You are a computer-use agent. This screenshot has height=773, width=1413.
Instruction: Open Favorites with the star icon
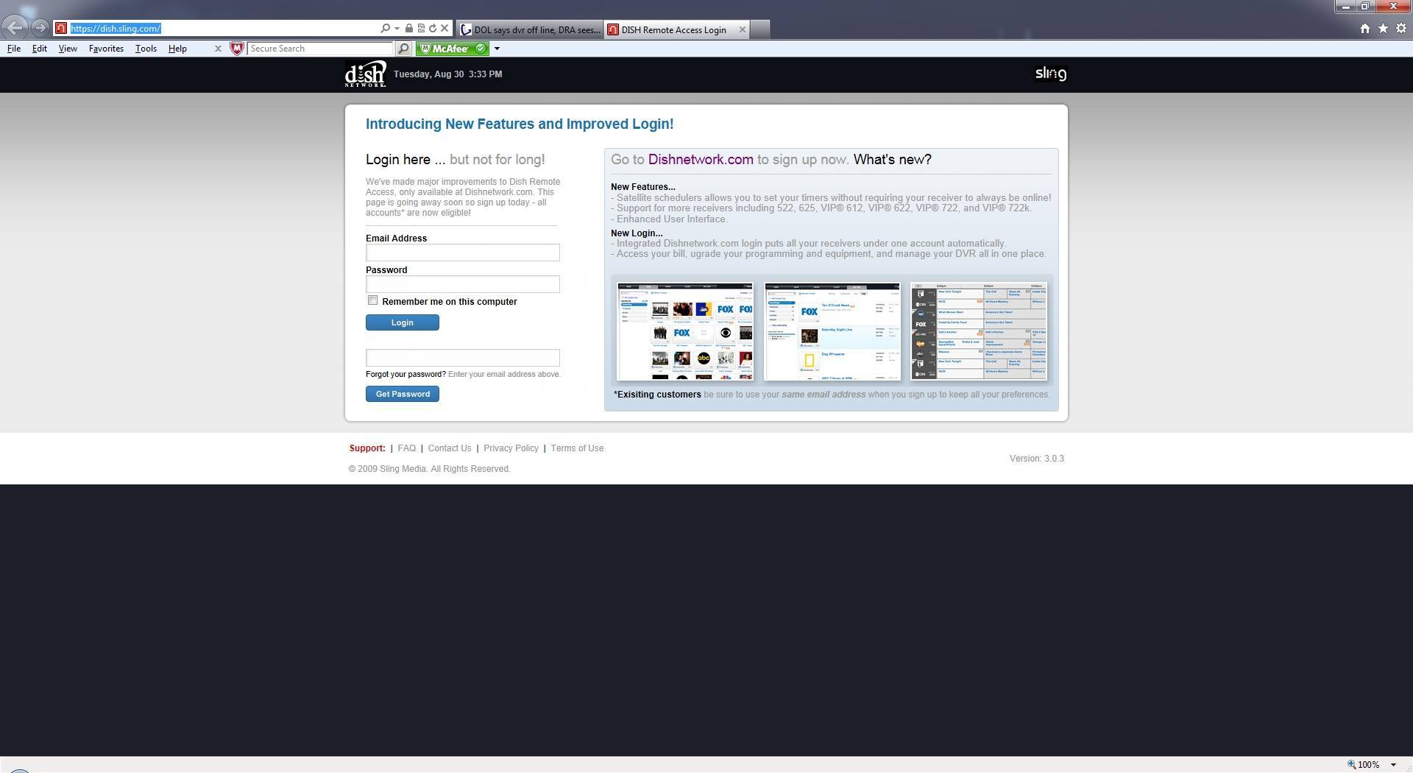(x=1384, y=29)
